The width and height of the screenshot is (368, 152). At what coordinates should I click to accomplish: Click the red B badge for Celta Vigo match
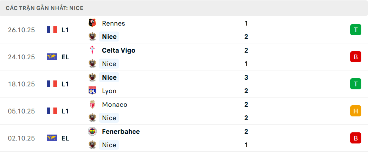[355, 57]
